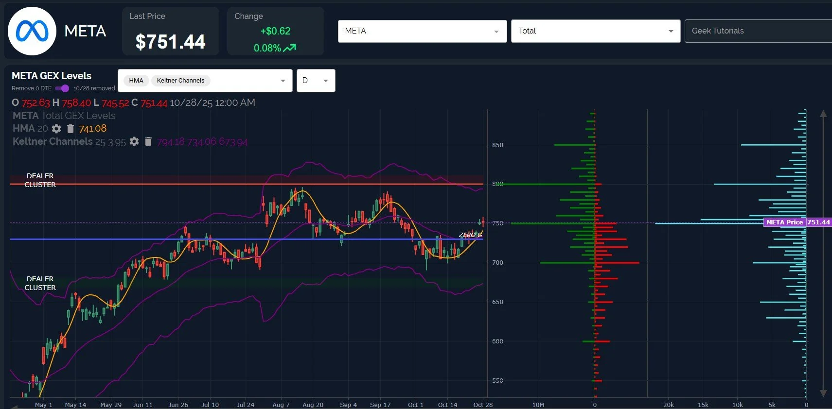The image size is (832, 409).
Task: Click the upper DEALER CLUSTER label
Action: (40, 180)
